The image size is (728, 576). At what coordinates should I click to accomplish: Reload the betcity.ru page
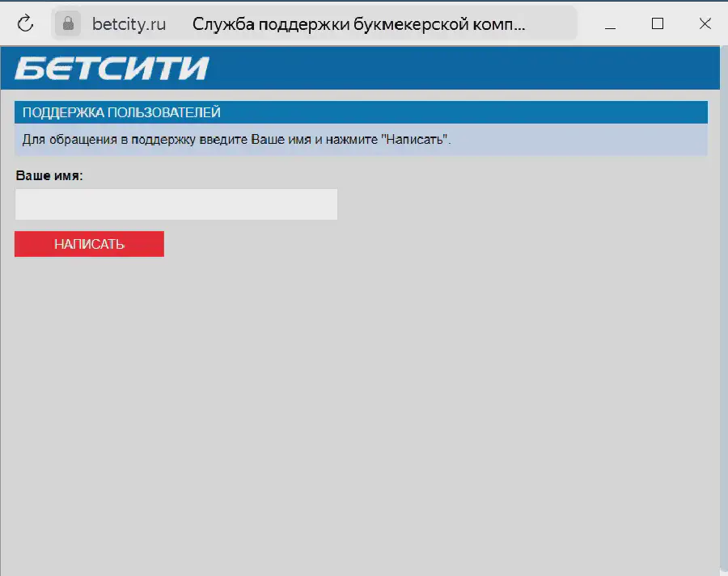tap(26, 23)
